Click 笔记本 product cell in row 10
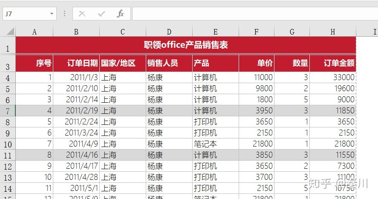Screen dimensions: 378x199 point(216,144)
